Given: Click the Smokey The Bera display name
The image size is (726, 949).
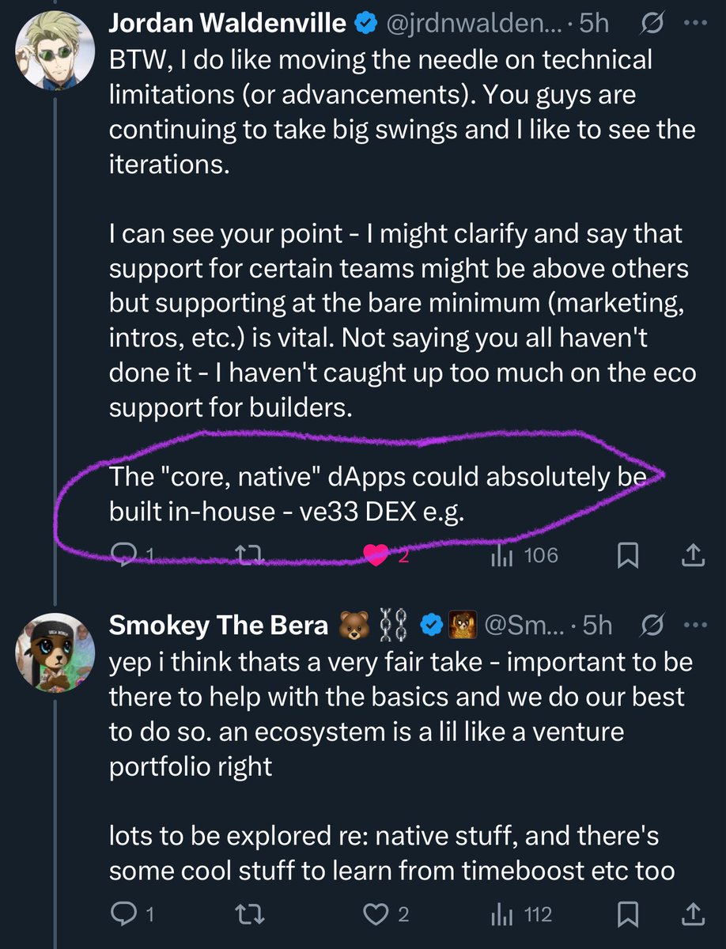Looking at the screenshot, I should 217,625.
